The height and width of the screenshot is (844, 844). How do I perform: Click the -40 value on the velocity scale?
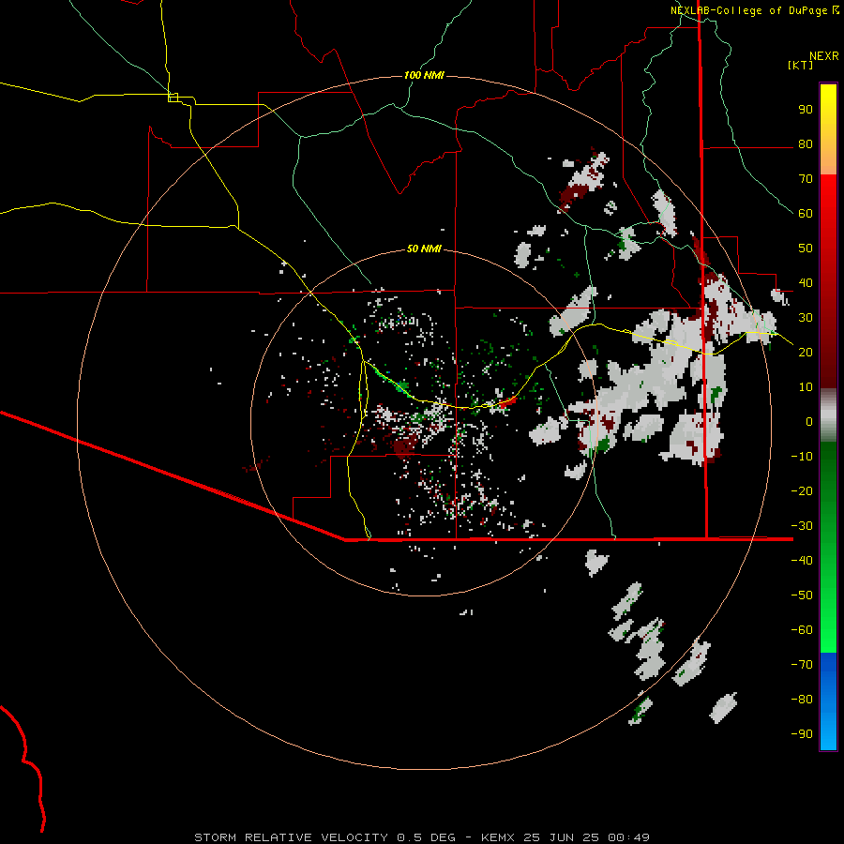pos(802,561)
